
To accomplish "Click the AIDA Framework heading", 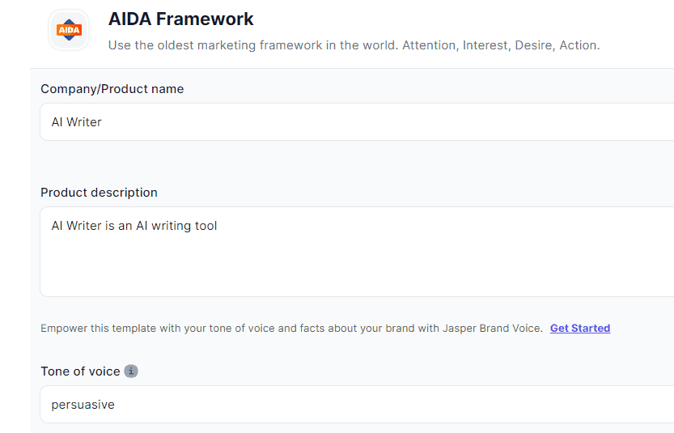I will [x=181, y=19].
